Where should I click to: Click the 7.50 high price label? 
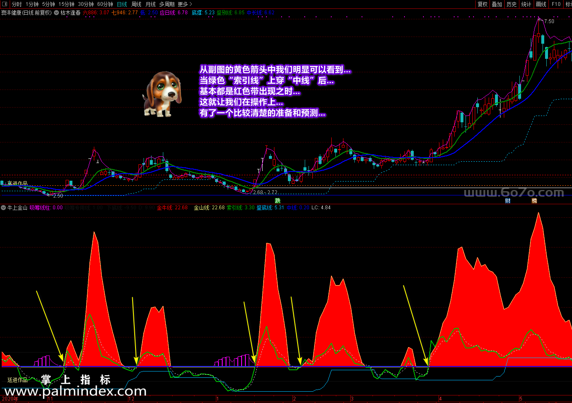[549, 21]
